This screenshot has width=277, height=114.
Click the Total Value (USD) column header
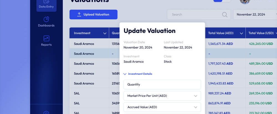pos(261,33)
